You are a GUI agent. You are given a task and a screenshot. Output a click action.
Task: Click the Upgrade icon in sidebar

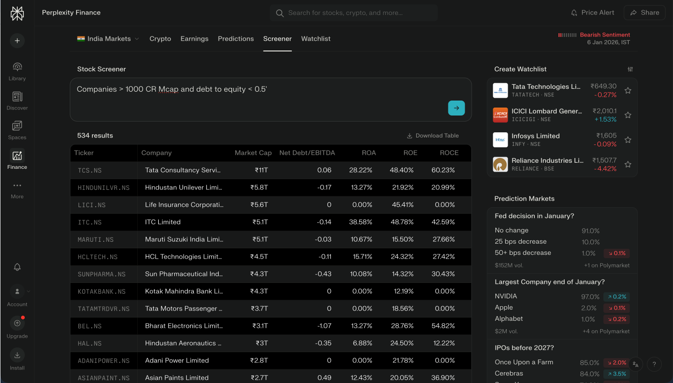pyautogui.click(x=17, y=324)
